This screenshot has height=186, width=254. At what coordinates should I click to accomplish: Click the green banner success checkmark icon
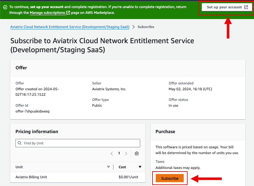[5, 7]
